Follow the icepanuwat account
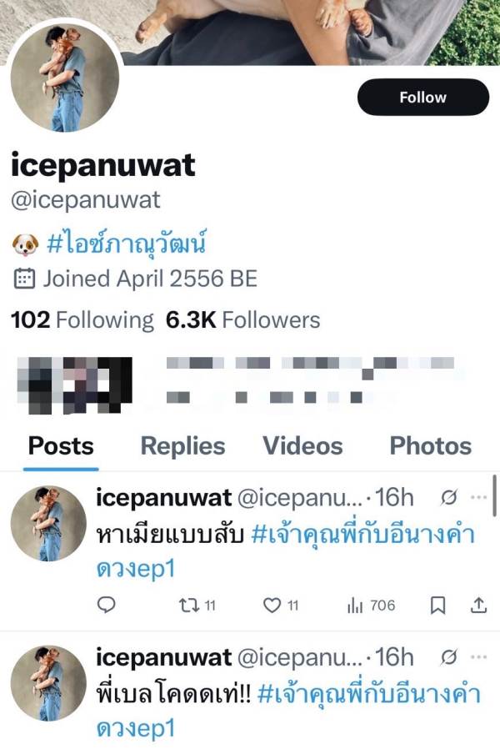This screenshot has height=754, width=500. point(422,98)
